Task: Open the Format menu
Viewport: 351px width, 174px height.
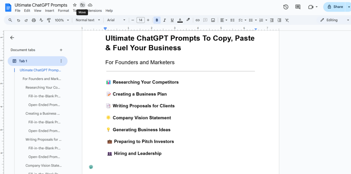Action: coord(64,10)
